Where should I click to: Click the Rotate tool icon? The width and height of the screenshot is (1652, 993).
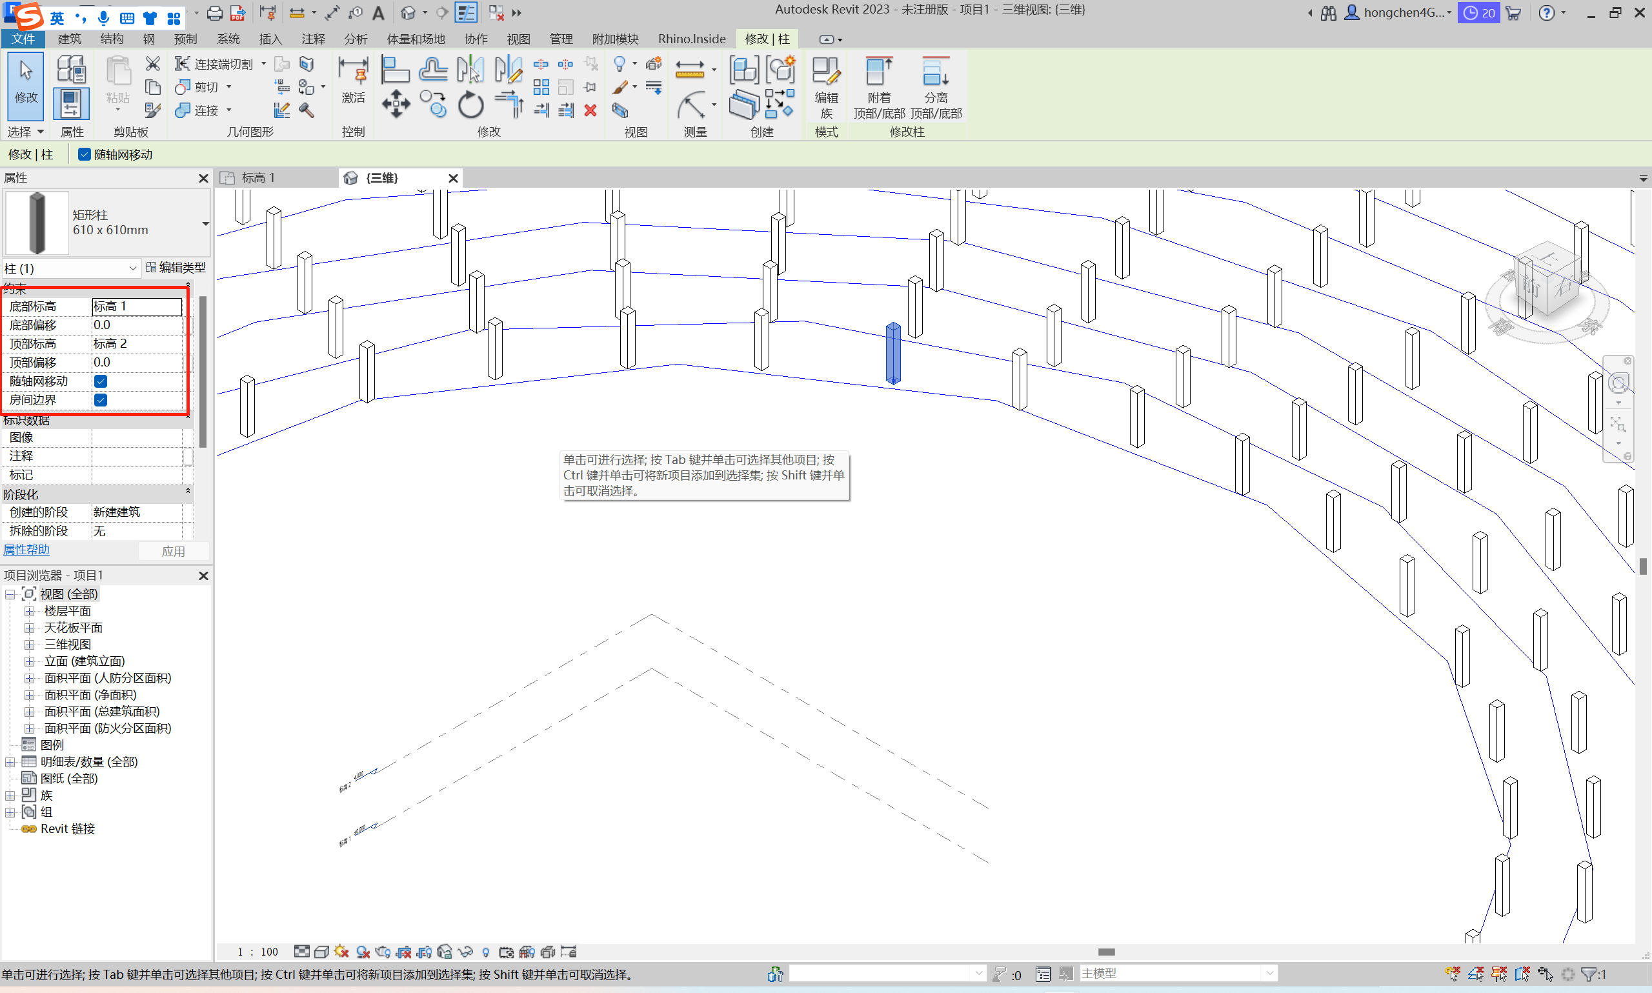point(470,105)
